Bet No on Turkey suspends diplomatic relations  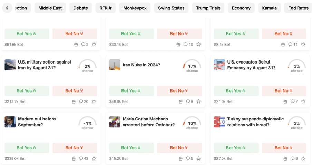tap(284, 148)
